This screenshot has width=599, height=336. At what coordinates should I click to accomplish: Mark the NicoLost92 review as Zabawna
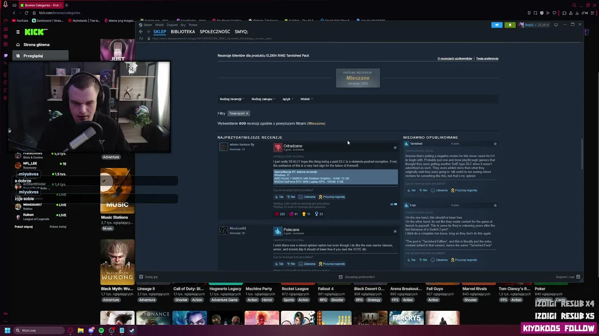[x=307, y=264]
